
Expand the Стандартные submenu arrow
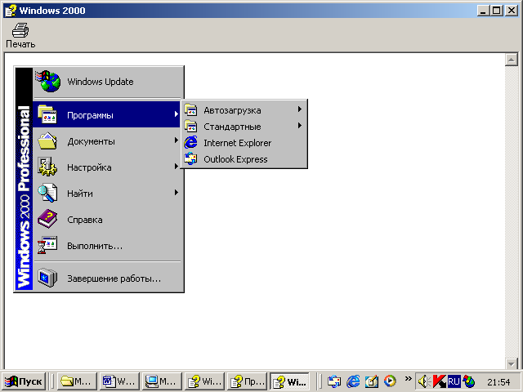click(300, 125)
